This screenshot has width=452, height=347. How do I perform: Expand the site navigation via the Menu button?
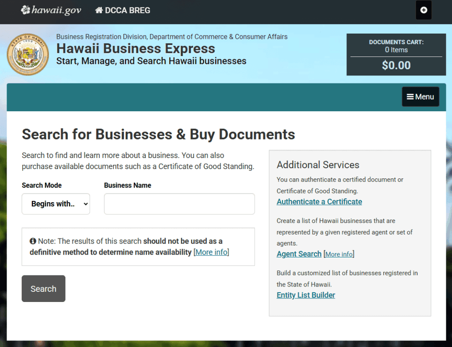click(x=420, y=96)
